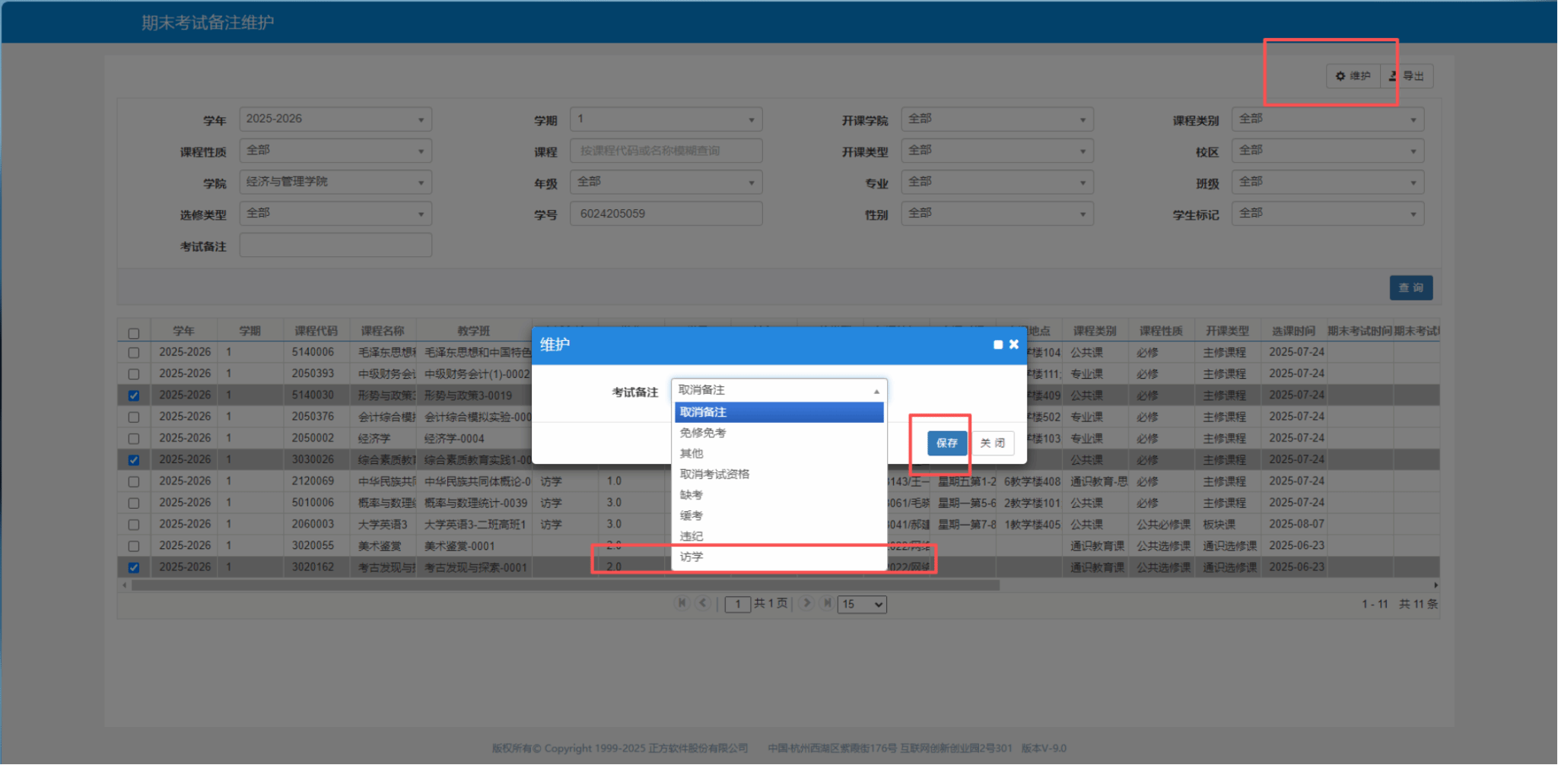Viewport: 1558px width, 765px height.
Task: Maximize the 维护 dialog window
Action: pyautogui.click(x=998, y=344)
